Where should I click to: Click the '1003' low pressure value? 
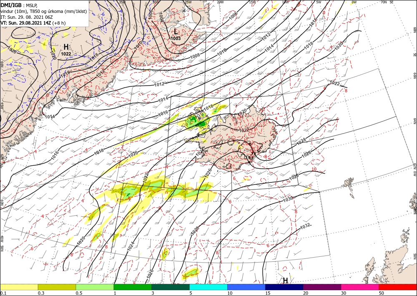[176, 38]
